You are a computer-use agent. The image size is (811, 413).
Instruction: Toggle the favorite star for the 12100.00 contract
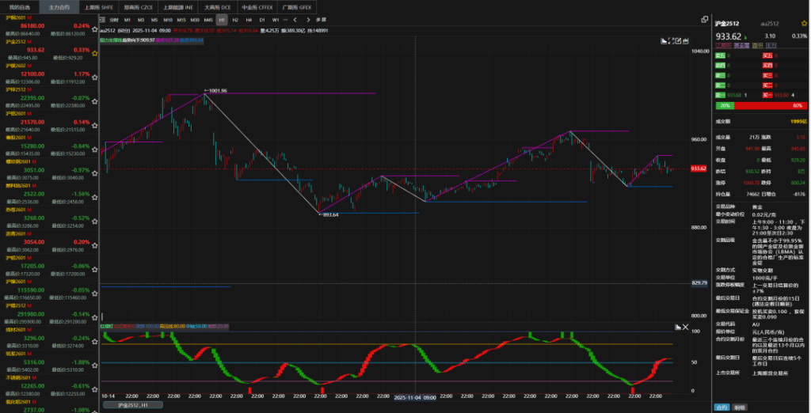coord(95,78)
